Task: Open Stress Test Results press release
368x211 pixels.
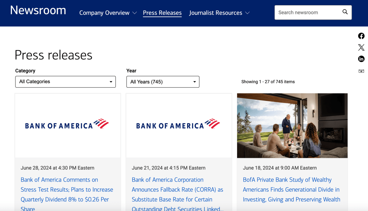Action: coord(67,189)
